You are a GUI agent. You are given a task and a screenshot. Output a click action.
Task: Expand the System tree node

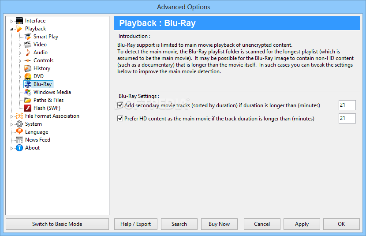pyautogui.click(x=11, y=124)
